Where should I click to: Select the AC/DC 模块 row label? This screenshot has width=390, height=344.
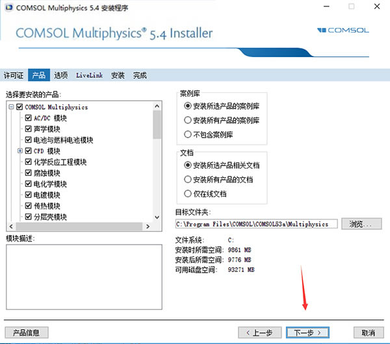coord(50,118)
